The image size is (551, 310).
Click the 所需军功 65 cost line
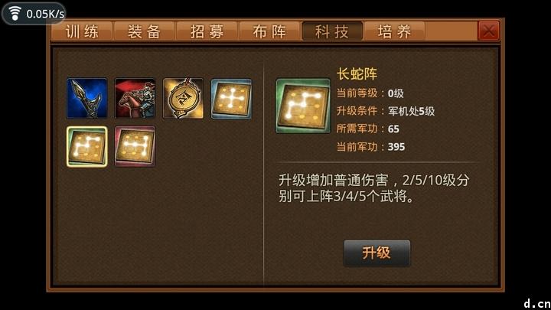click(x=368, y=129)
